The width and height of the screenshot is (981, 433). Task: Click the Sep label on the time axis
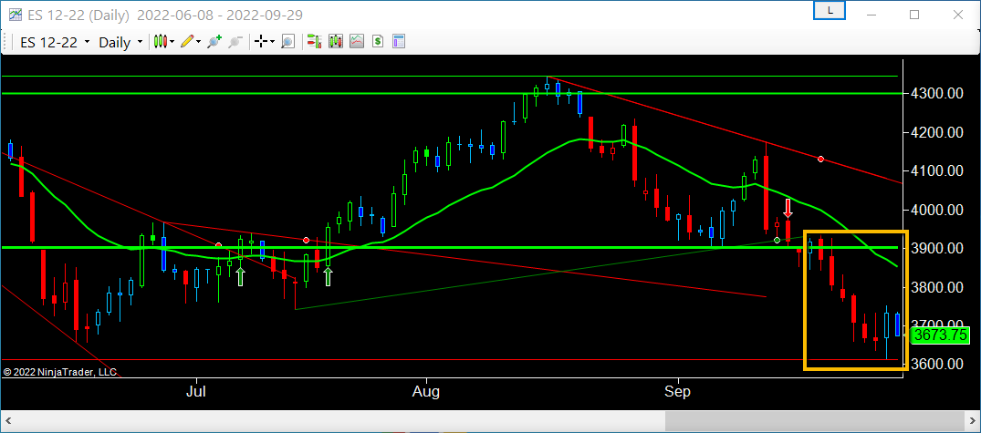pos(678,392)
